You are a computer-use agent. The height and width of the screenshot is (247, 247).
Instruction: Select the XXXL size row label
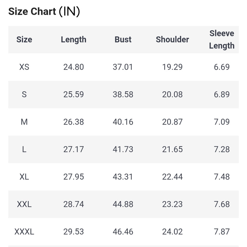[x=24, y=232]
